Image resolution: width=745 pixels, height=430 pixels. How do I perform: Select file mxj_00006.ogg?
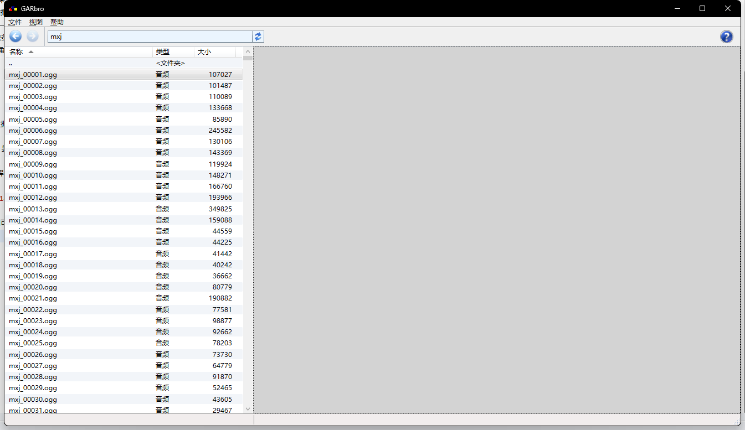click(x=124, y=131)
